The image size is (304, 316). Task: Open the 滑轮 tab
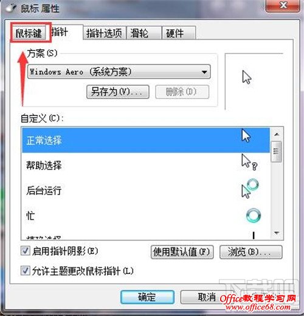(143, 33)
